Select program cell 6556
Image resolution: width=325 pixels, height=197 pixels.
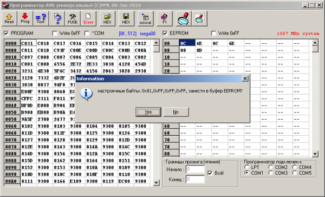[x=61, y=64]
